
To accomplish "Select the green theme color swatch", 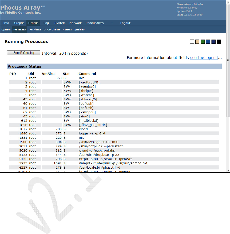I will [x=203, y=42].
